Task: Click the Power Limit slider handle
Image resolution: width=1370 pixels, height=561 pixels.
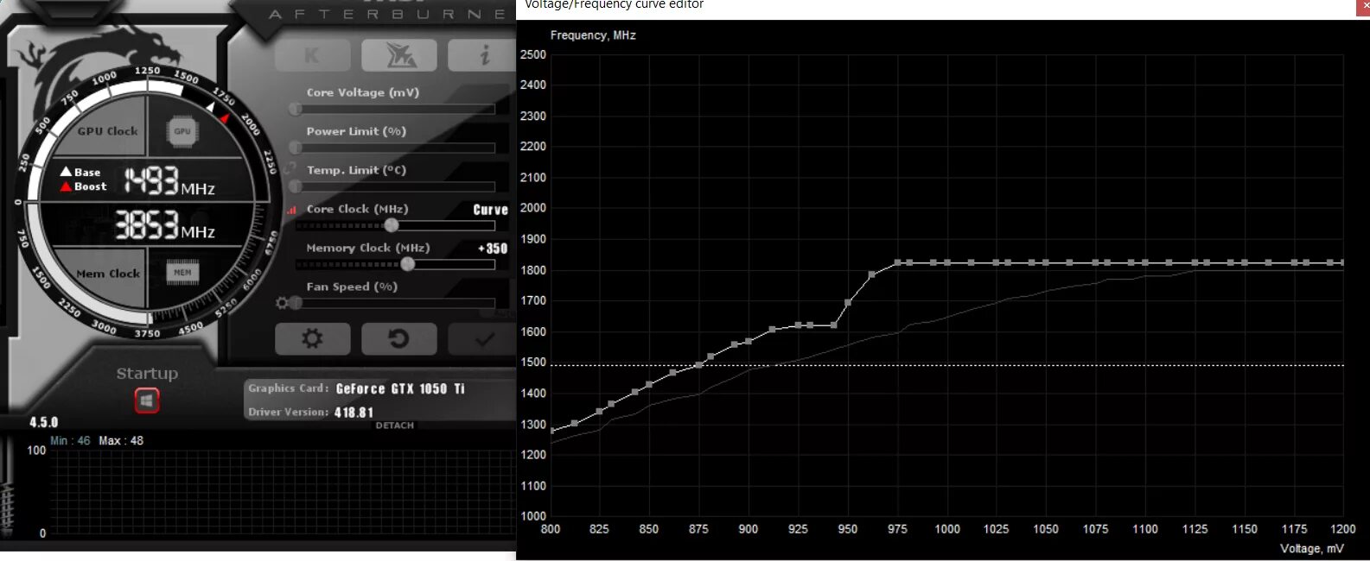Action: coord(296,148)
